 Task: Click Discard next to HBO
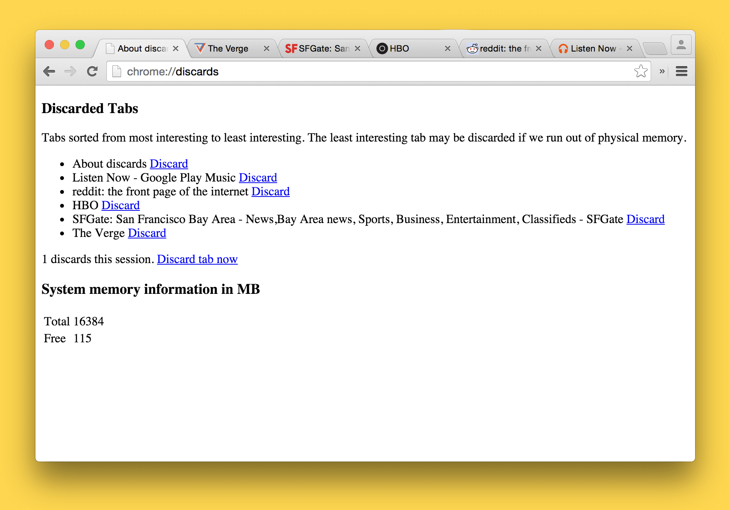120,205
